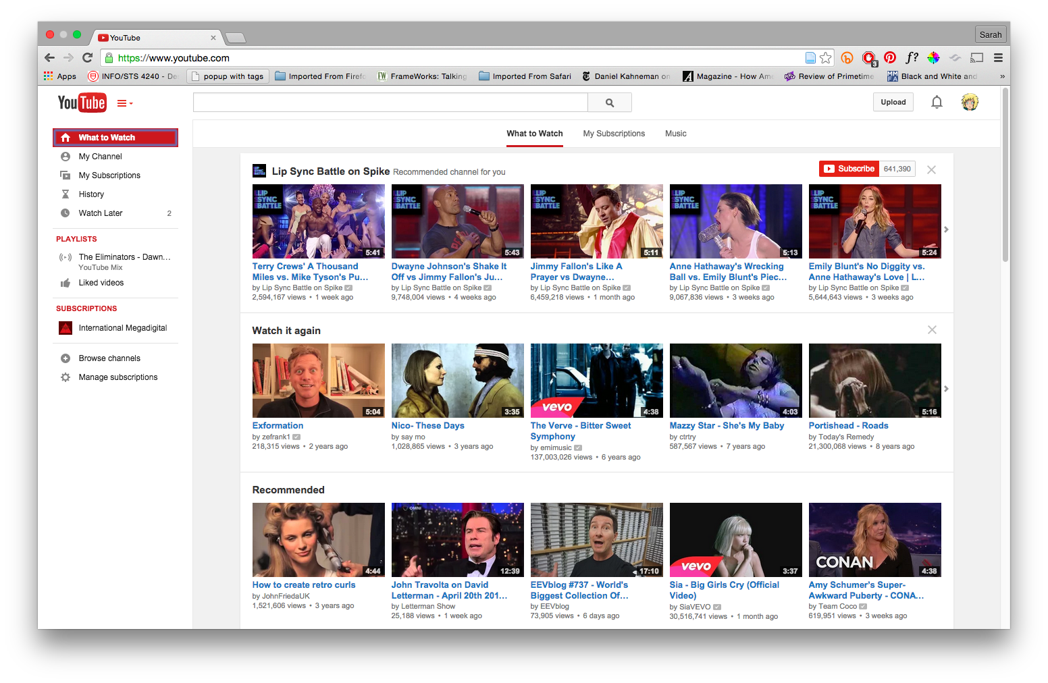Expand bookmarks overflow chevron
The height and width of the screenshot is (683, 1048).
tap(1002, 76)
